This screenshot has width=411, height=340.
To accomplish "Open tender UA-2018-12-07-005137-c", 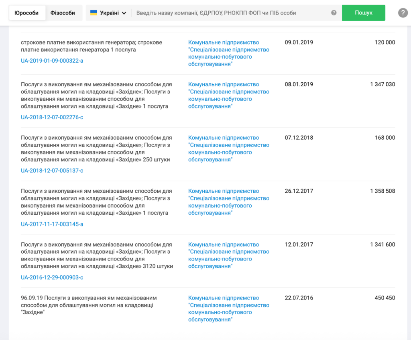I will pyautogui.click(x=52, y=171).
